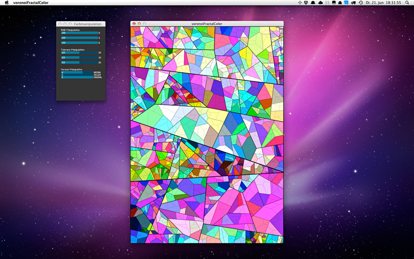This screenshot has width=414, height=259.
Task: Click the ANZAHL slider in Voronoi-Manipulator
Action: pos(77,72)
